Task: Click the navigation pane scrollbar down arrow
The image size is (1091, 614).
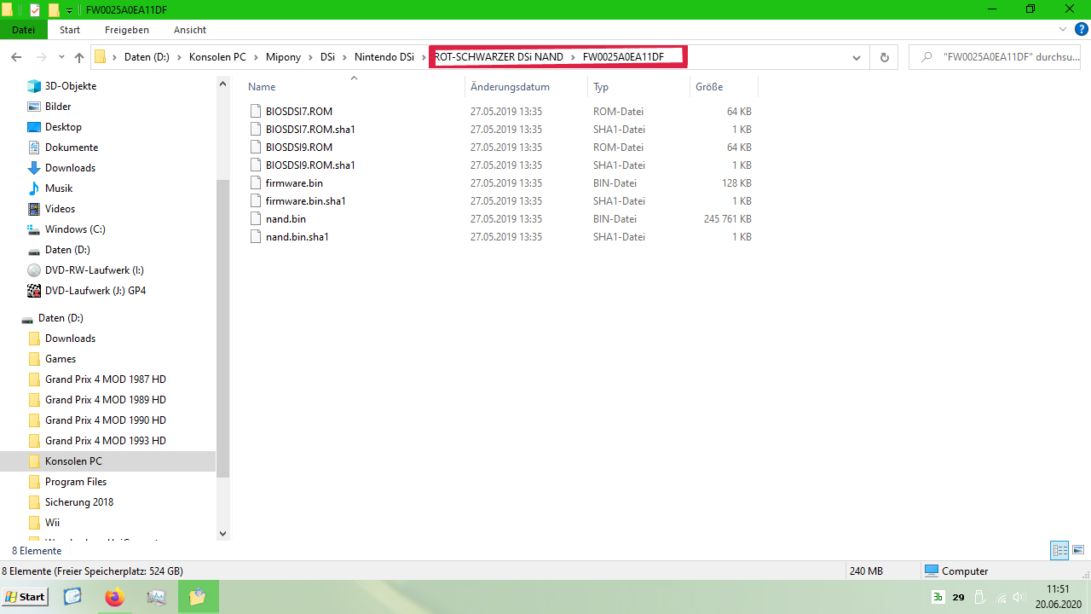Action: tap(223, 534)
